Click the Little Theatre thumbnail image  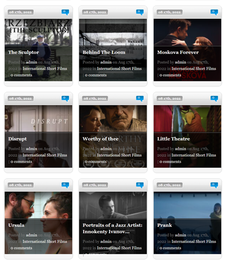(187, 119)
